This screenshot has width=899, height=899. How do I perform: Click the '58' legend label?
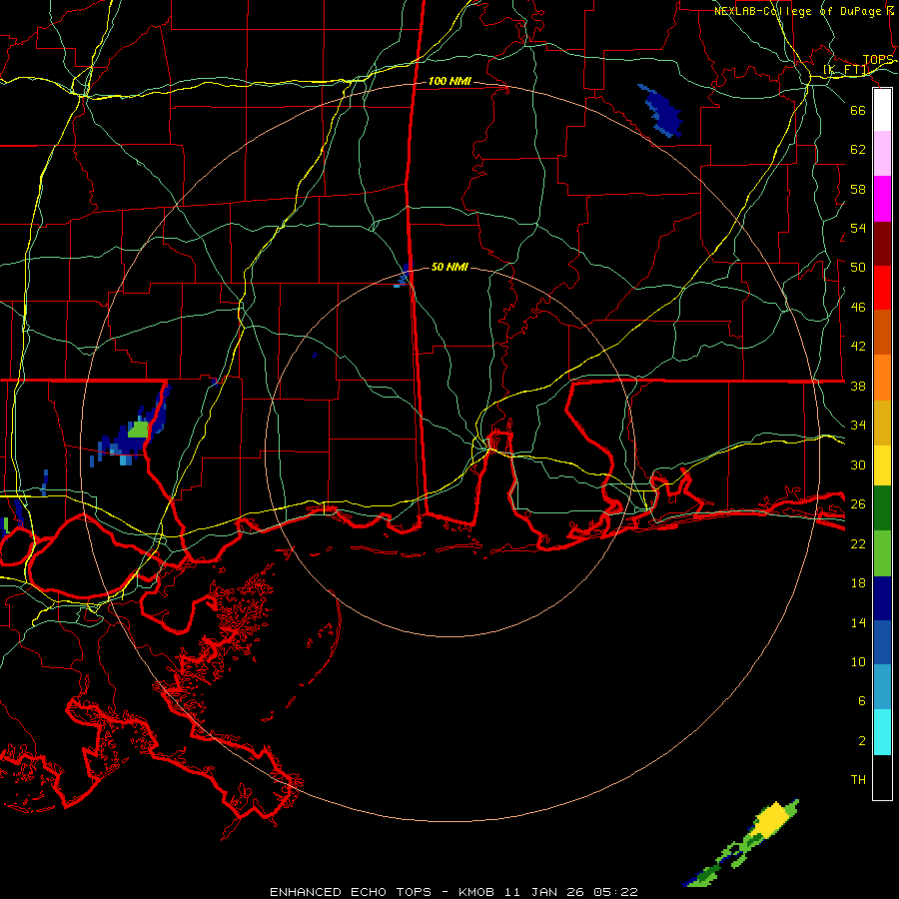(x=858, y=189)
